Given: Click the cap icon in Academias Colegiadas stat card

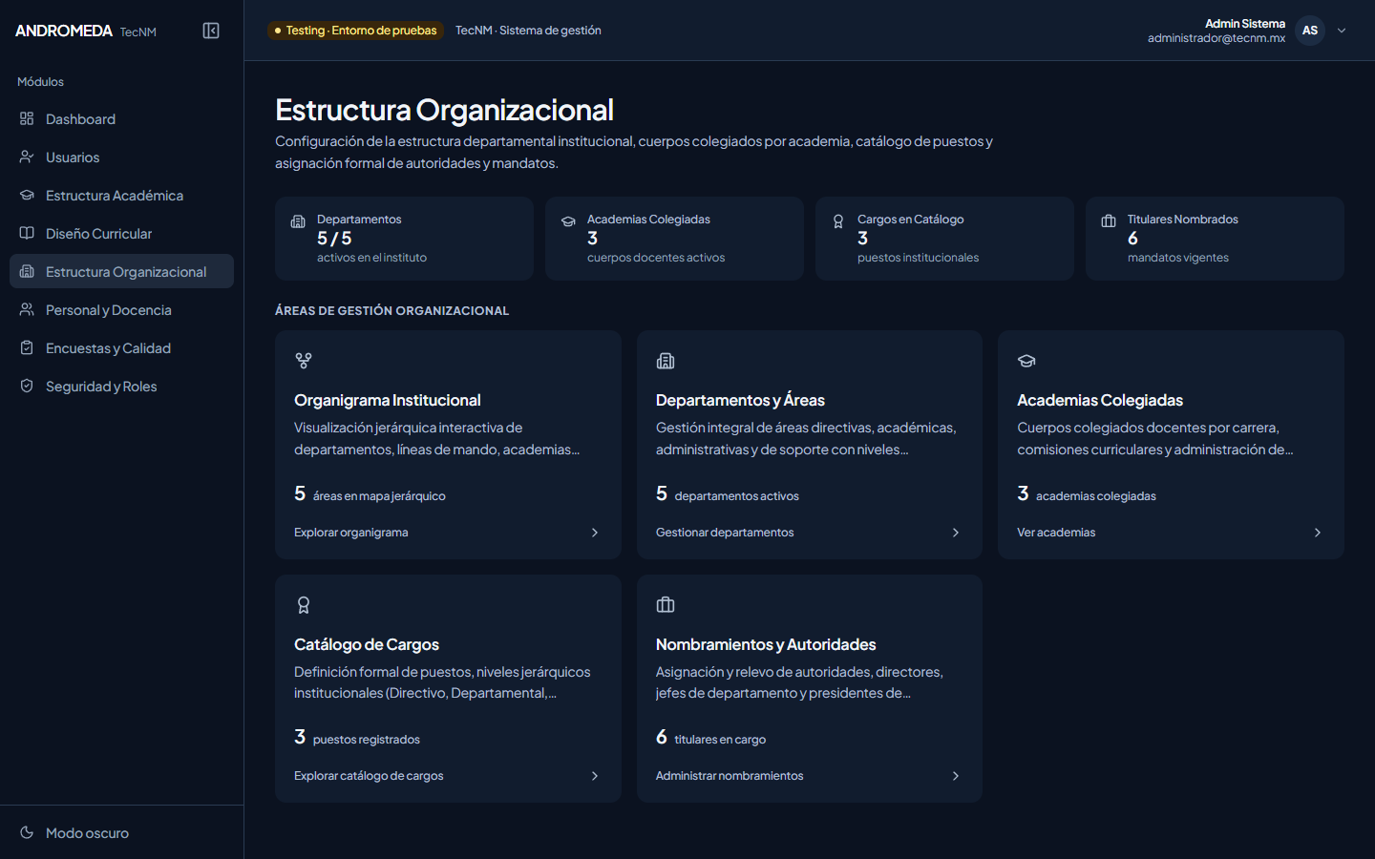Looking at the screenshot, I should click(568, 221).
